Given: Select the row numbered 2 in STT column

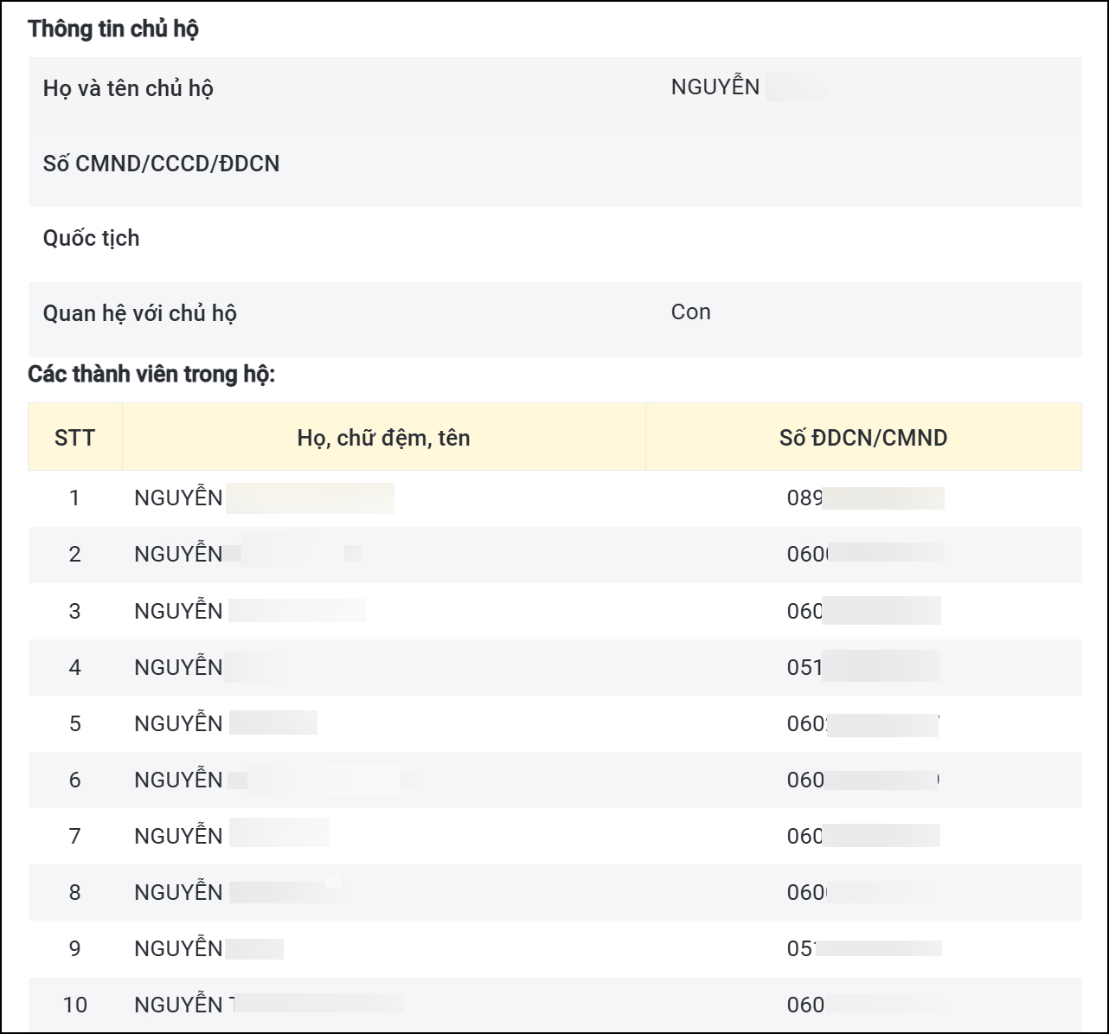Looking at the screenshot, I should click(554, 555).
